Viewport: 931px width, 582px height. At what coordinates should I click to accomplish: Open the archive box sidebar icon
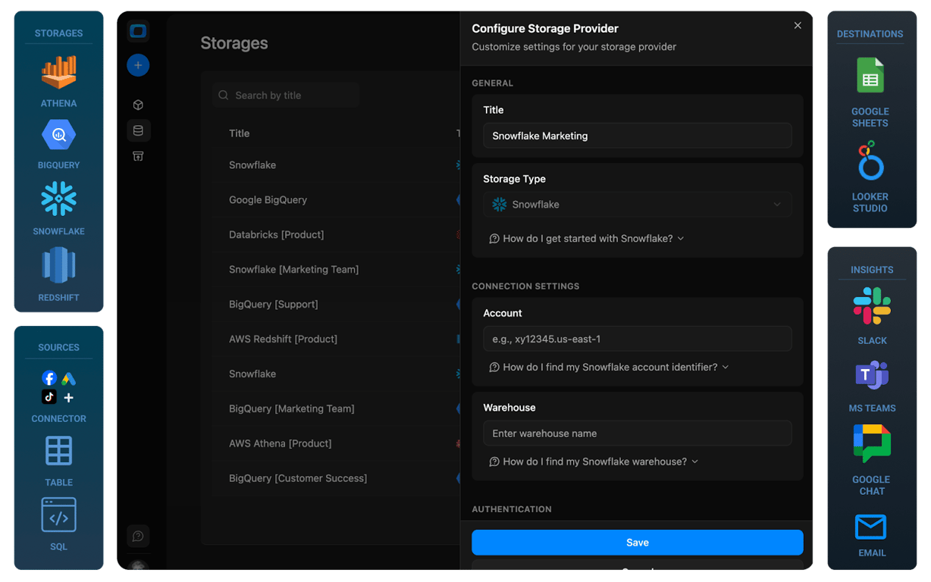click(138, 156)
